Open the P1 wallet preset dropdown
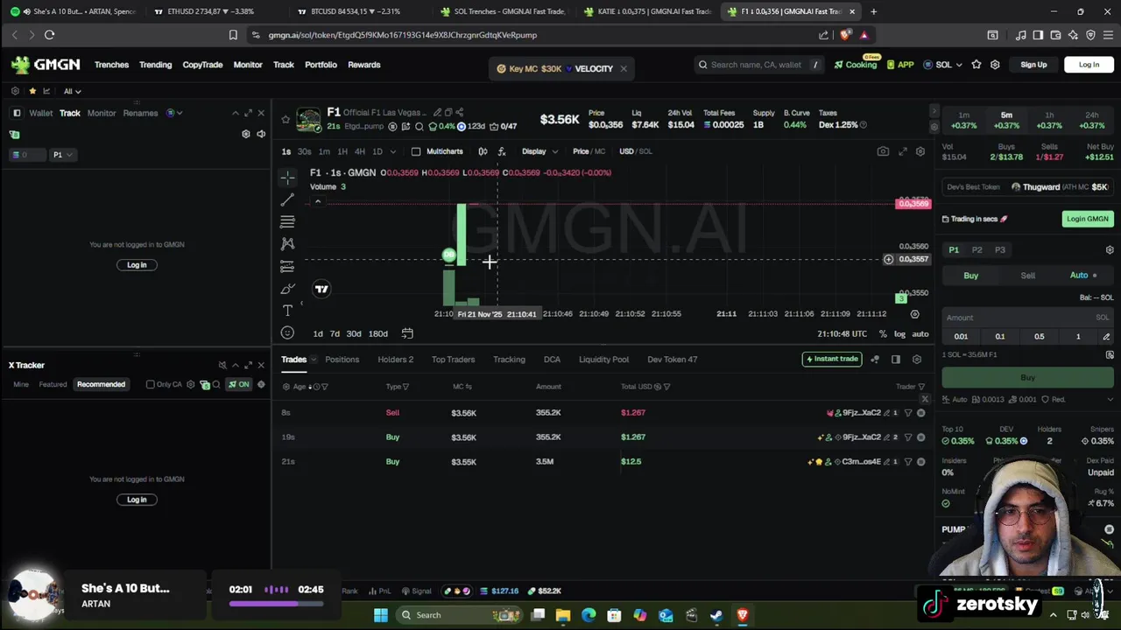The image size is (1121, 630). tap(62, 155)
